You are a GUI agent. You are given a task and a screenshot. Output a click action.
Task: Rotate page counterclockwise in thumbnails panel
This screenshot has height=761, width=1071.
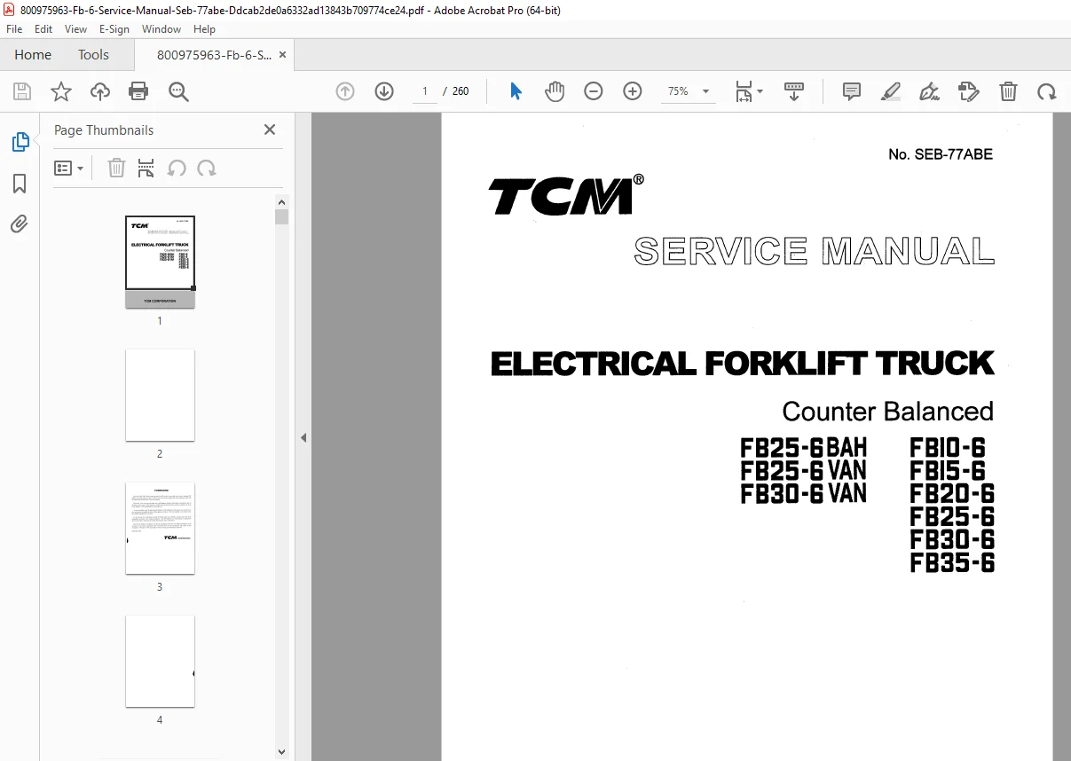177,169
